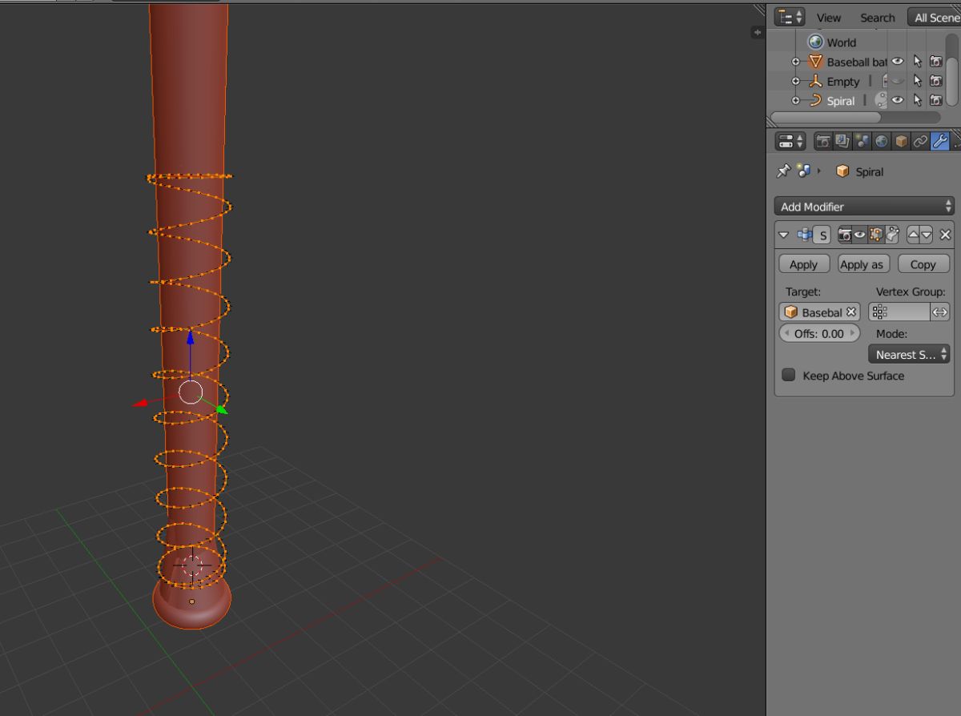Toggle renderability of Empty object

click(x=935, y=81)
